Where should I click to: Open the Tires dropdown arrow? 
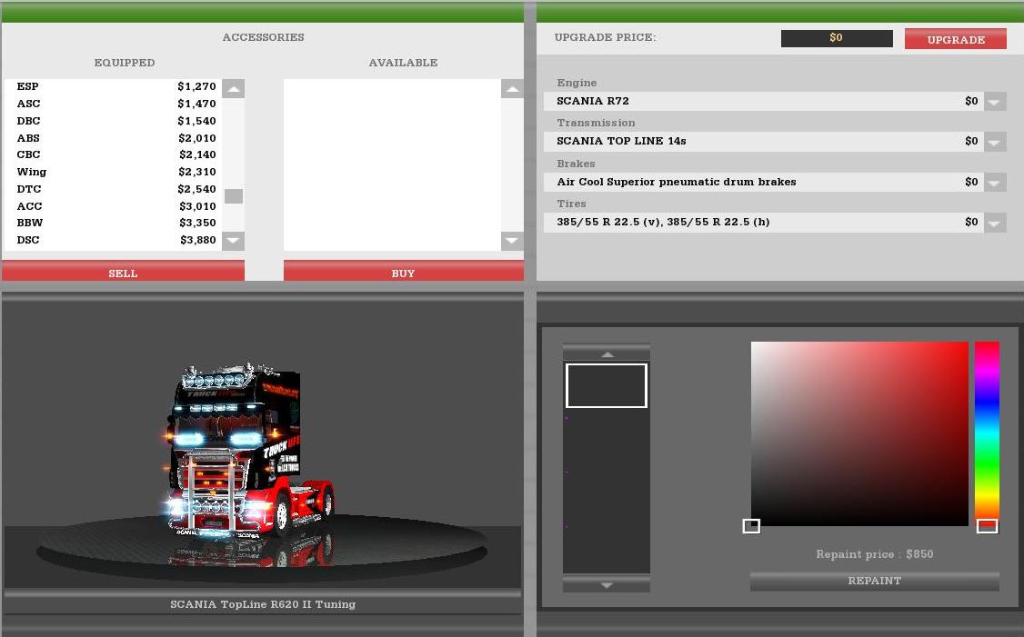(x=995, y=223)
